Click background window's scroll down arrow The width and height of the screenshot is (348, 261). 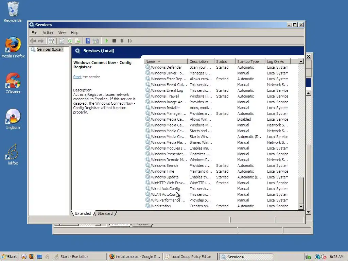pos(309,212)
